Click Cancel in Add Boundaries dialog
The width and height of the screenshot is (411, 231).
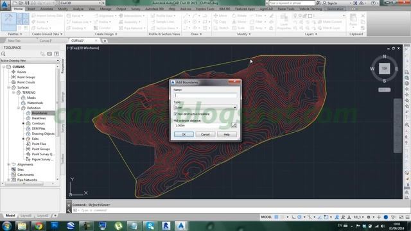coord(205,134)
